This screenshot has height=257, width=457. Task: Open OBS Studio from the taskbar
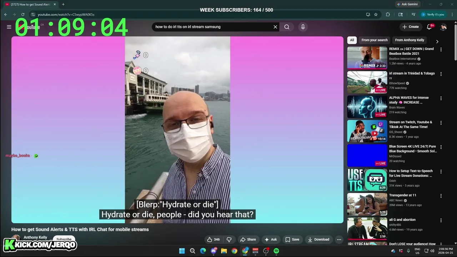(266, 251)
